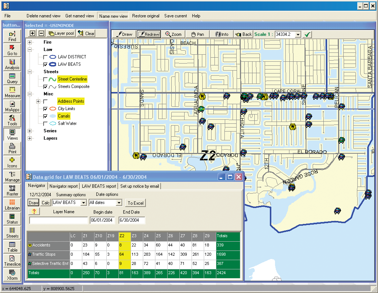Image resolution: width=378 pixels, height=293 pixels.
Task: Select the Pan tool on map toolbar
Action: coord(197,34)
